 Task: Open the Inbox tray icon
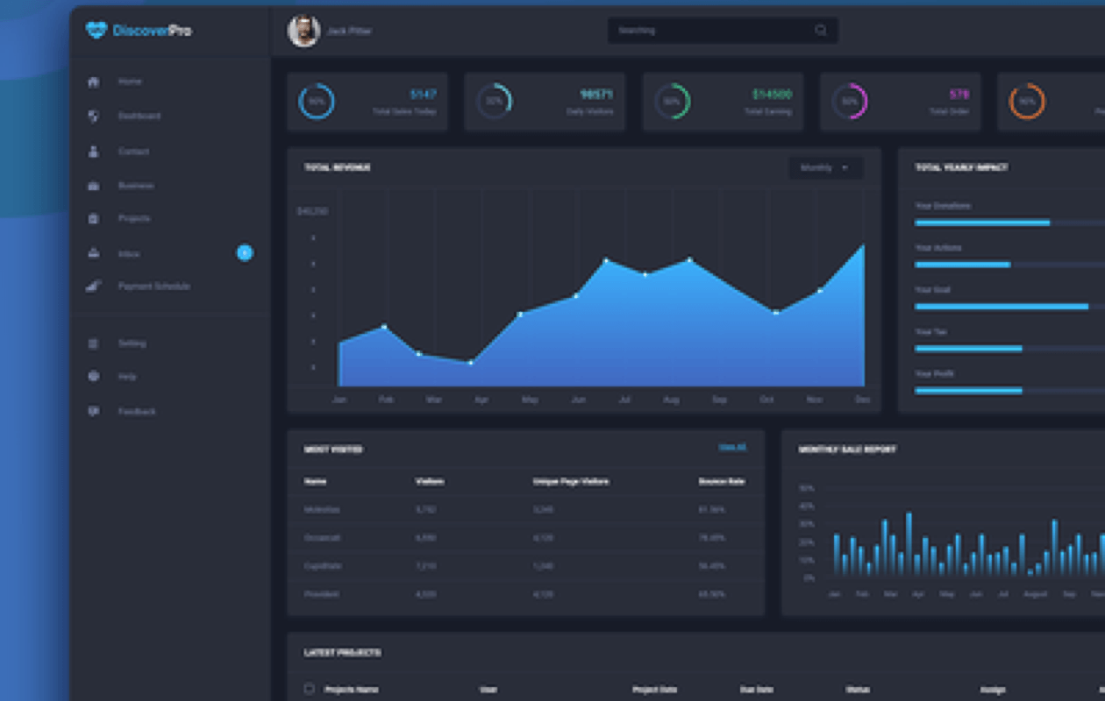pyautogui.click(x=94, y=253)
